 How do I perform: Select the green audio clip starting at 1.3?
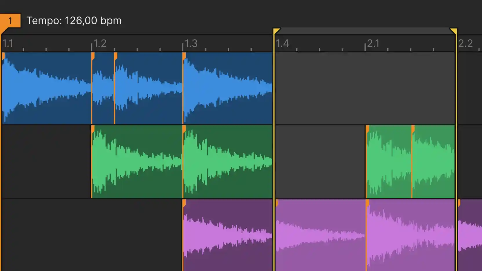pos(228,162)
